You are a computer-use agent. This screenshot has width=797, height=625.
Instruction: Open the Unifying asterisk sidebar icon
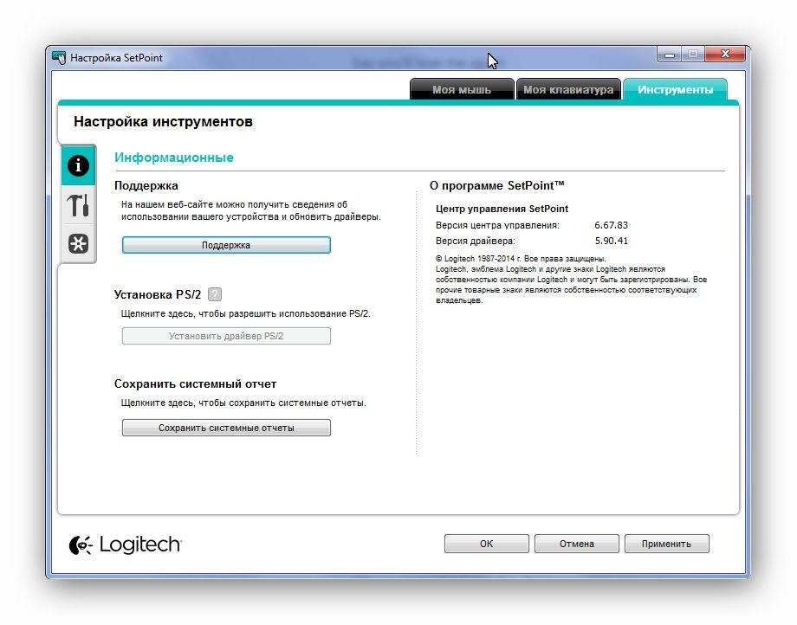click(78, 244)
